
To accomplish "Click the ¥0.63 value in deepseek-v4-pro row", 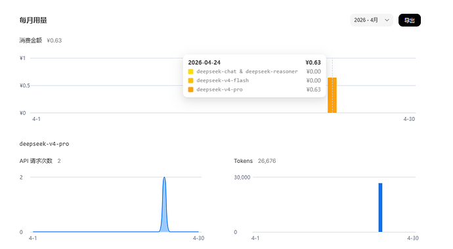I will point(313,89).
